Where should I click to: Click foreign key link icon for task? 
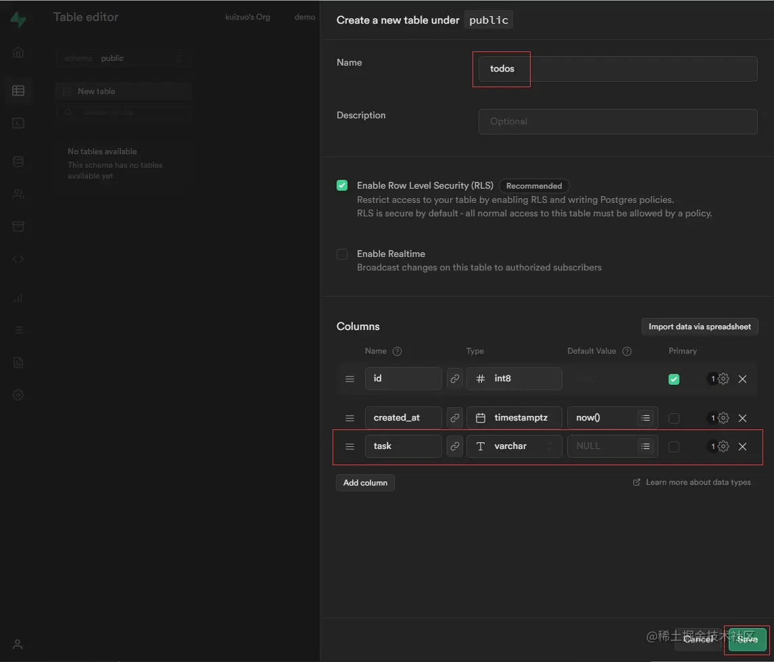[455, 446]
